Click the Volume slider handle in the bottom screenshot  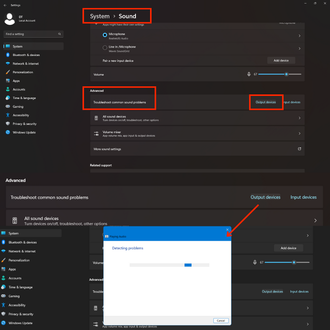tap(294, 262)
